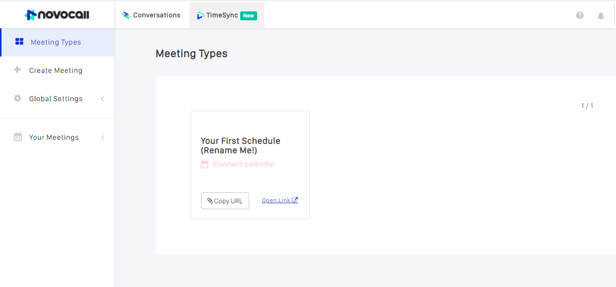Screen dimensions: 616x287
Task: Click the Meeting Types grid icon
Action: tap(19, 42)
